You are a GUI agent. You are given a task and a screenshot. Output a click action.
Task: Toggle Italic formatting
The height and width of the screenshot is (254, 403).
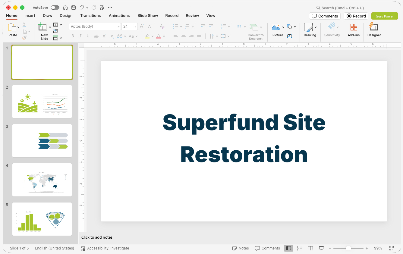point(80,36)
